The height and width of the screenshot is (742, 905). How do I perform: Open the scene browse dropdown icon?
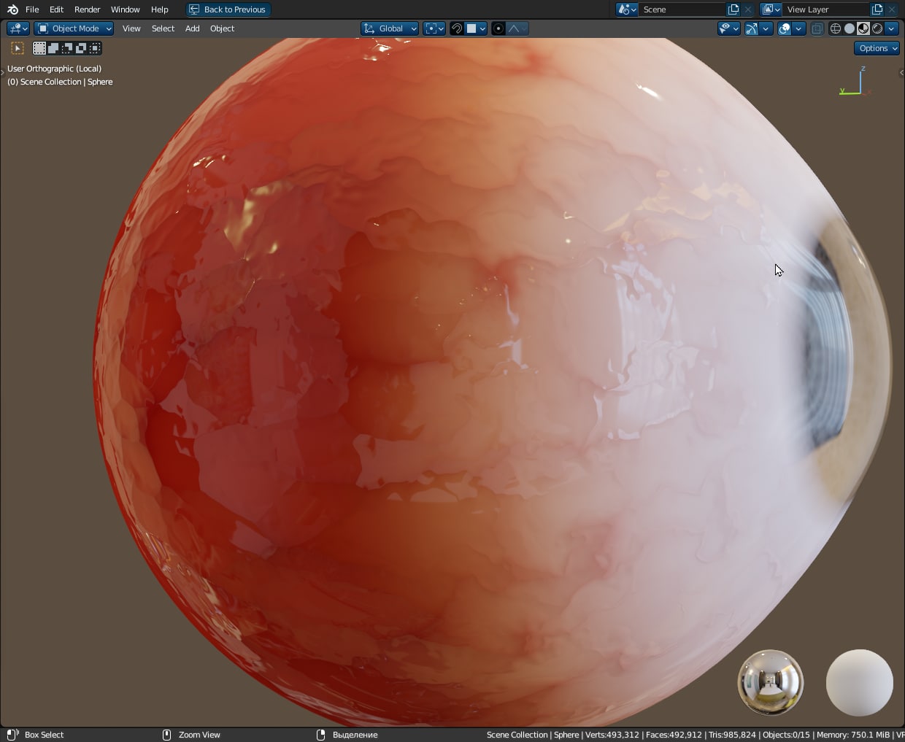(627, 9)
